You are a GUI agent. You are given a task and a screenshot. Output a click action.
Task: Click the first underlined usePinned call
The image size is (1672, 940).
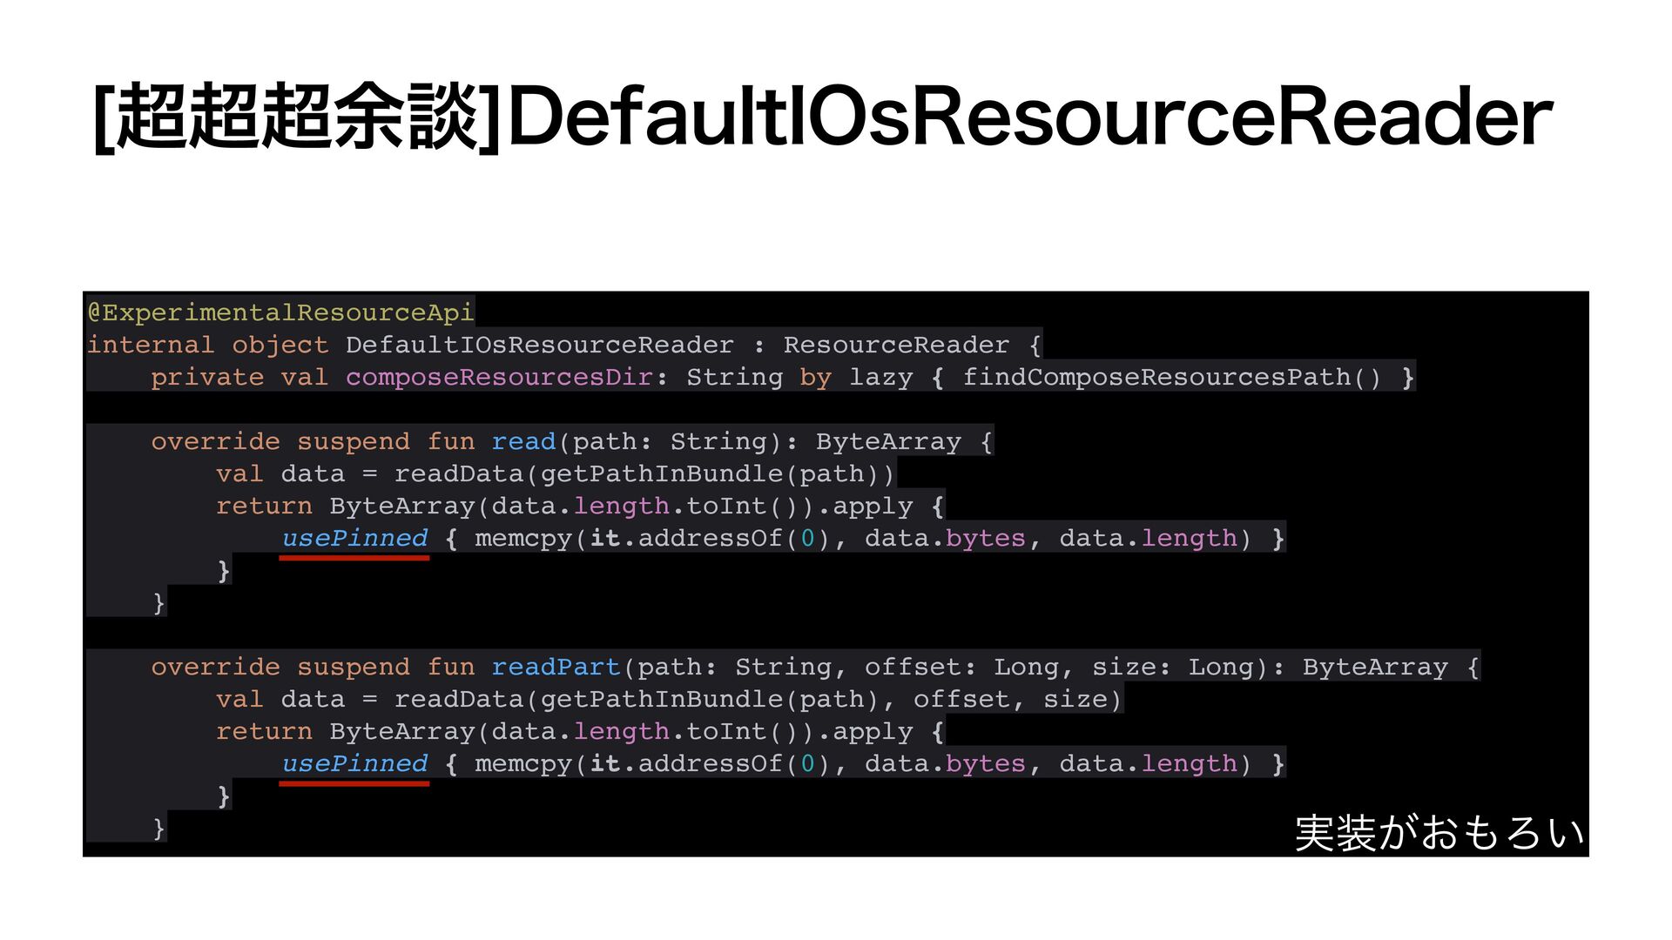(x=354, y=538)
